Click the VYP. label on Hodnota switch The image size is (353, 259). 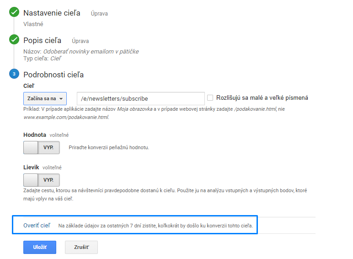(x=48, y=147)
